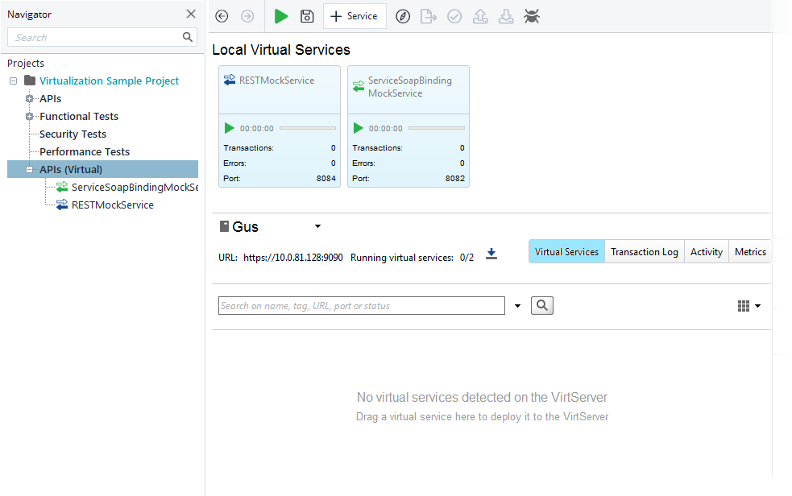Save the project using the floppy disk icon
Viewport: 792px width, 496px height.
(306, 16)
